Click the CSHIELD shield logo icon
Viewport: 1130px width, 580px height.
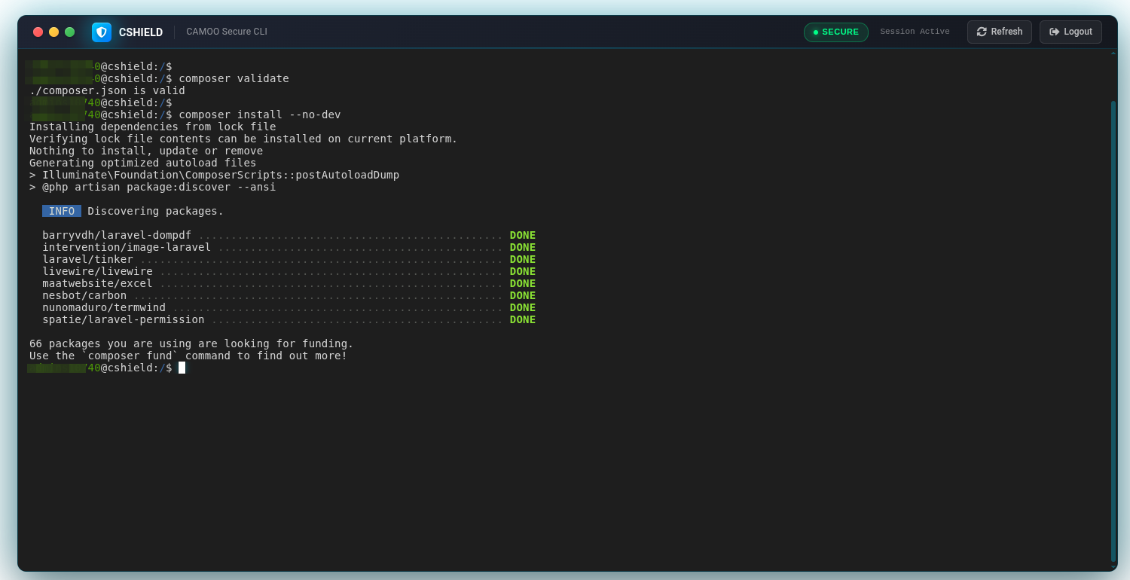(x=102, y=32)
